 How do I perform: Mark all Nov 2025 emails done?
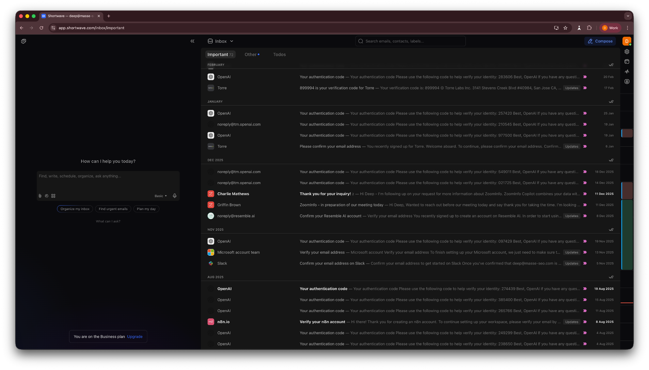(x=611, y=230)
